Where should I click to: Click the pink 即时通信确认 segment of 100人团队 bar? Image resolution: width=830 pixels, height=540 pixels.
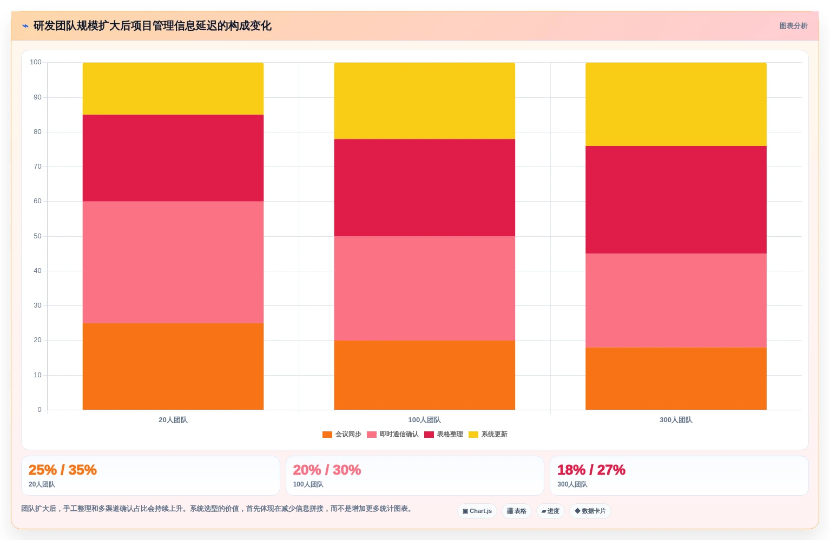point(425,288)
